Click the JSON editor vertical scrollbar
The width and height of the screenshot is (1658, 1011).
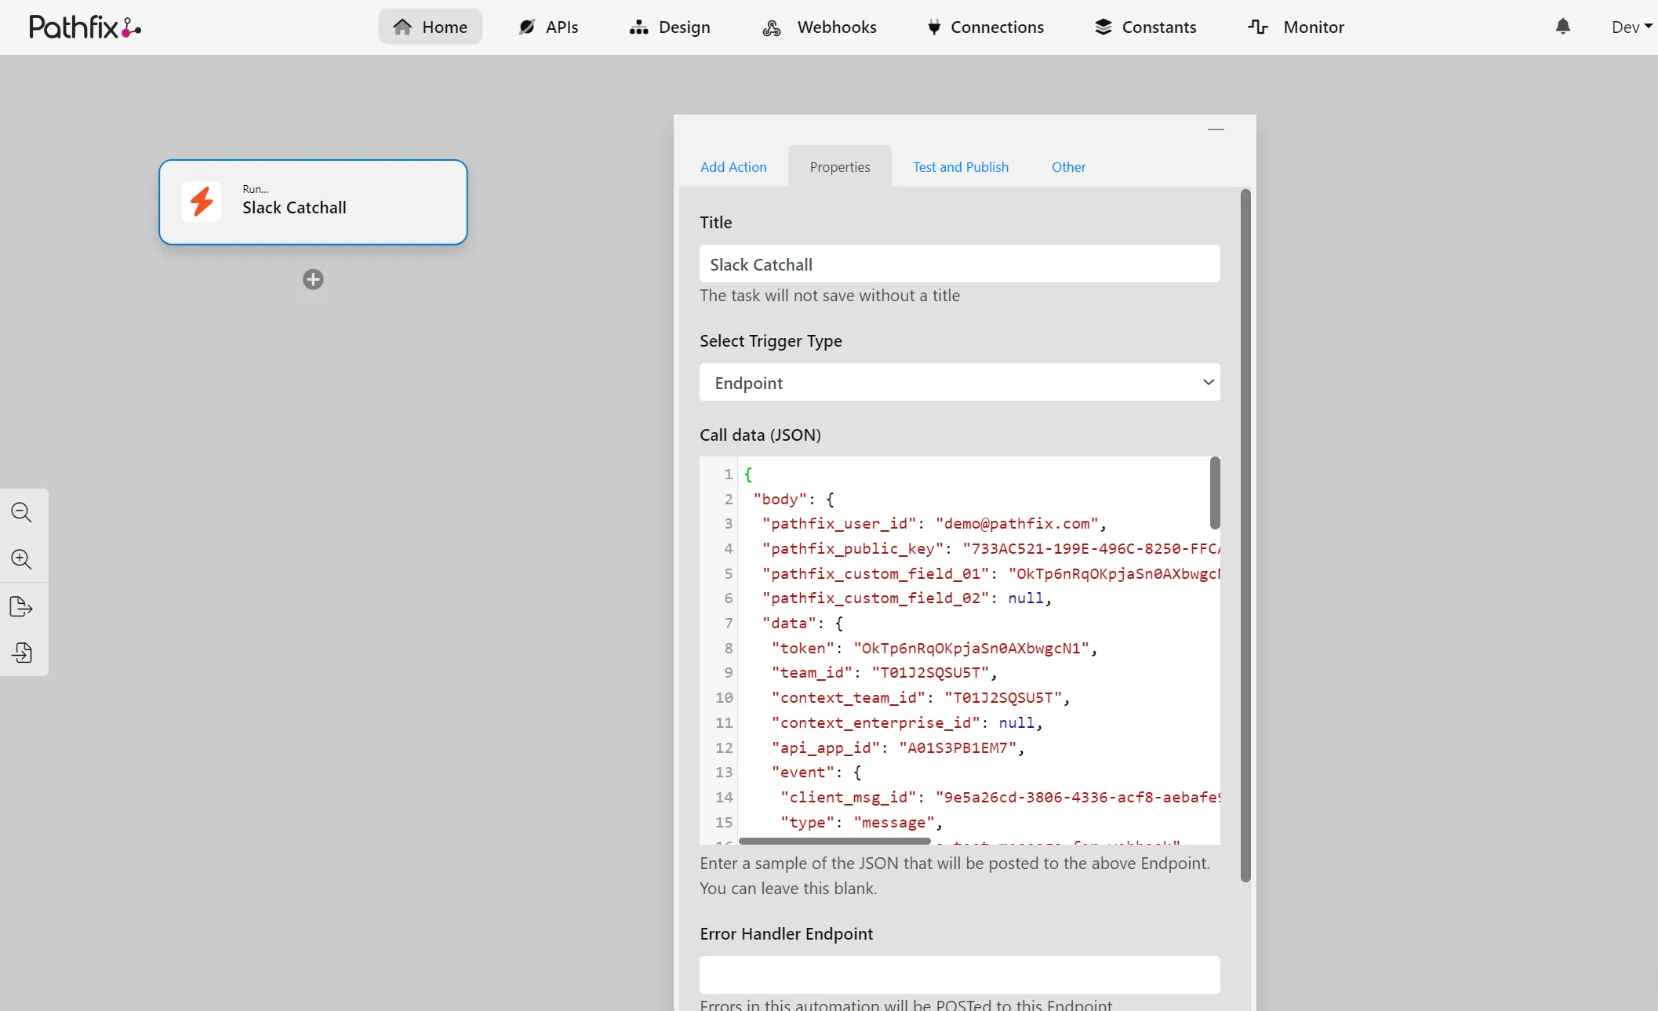(x=1215, y=493)
